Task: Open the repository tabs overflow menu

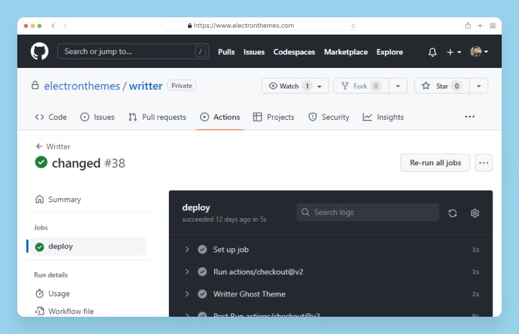Action: coord(469,117)
